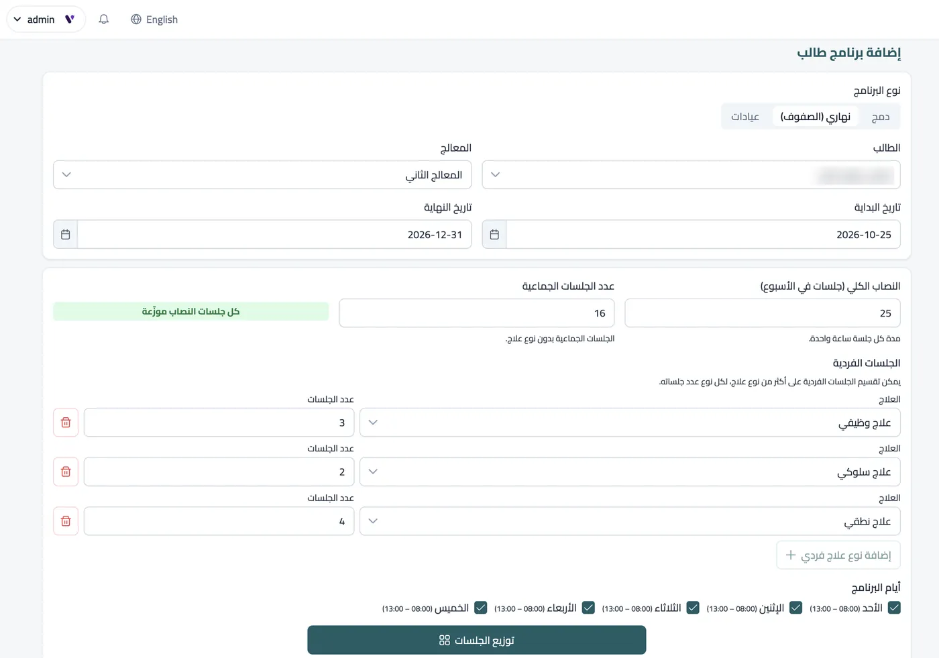
Task: Open the notifications bell
Action: (x=103, y=19)
